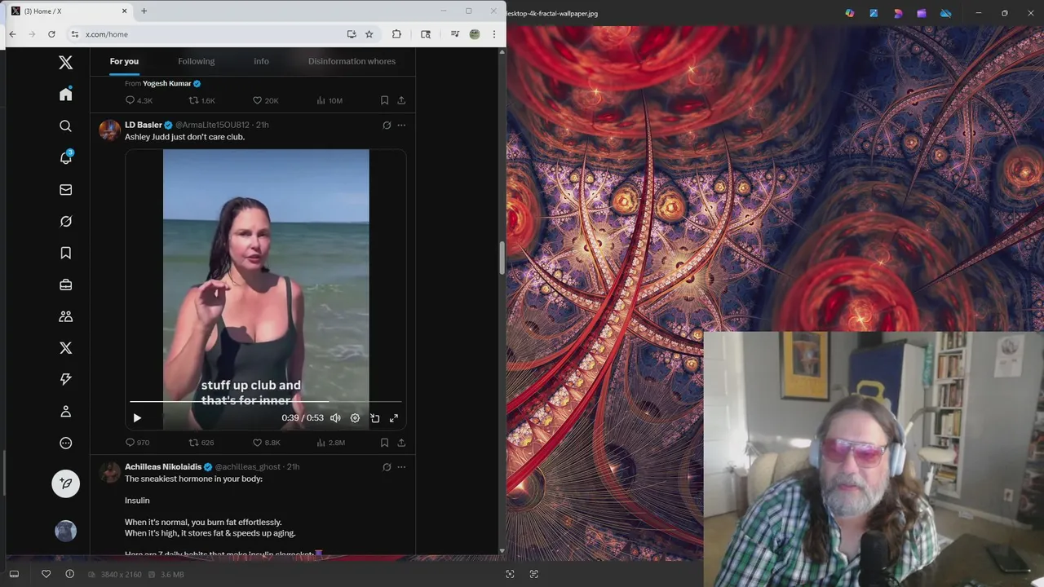Screen dimensions: 1044x587
Task: Open Chrome extensions puzzle icon
Action: [396, 34]
